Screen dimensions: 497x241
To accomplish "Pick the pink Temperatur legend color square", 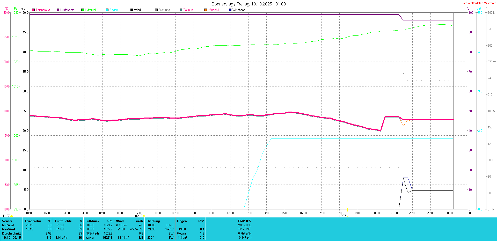I will [x=33, y=10].
